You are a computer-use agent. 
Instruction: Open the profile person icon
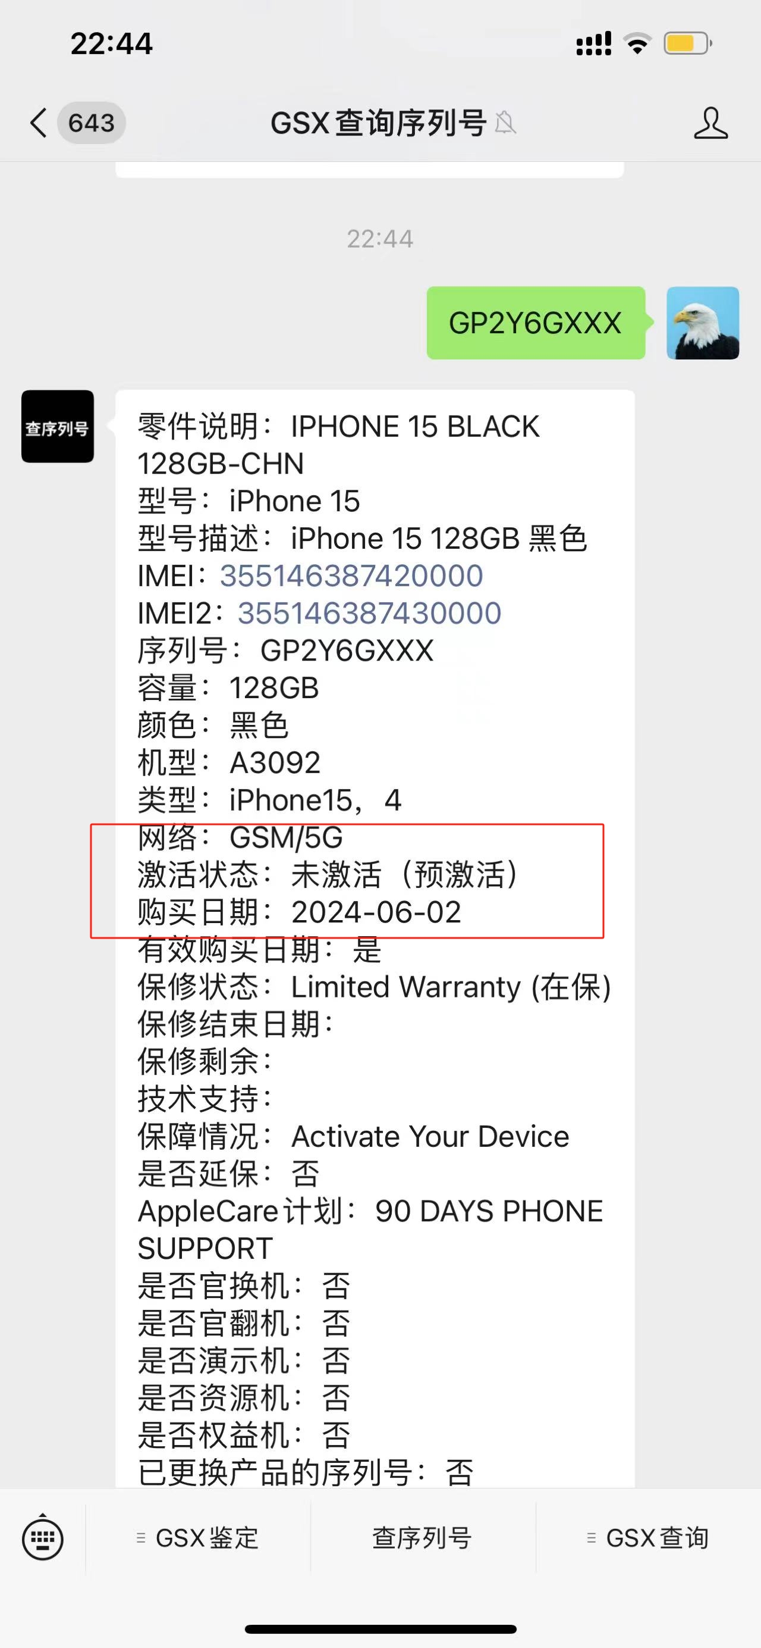710,123
